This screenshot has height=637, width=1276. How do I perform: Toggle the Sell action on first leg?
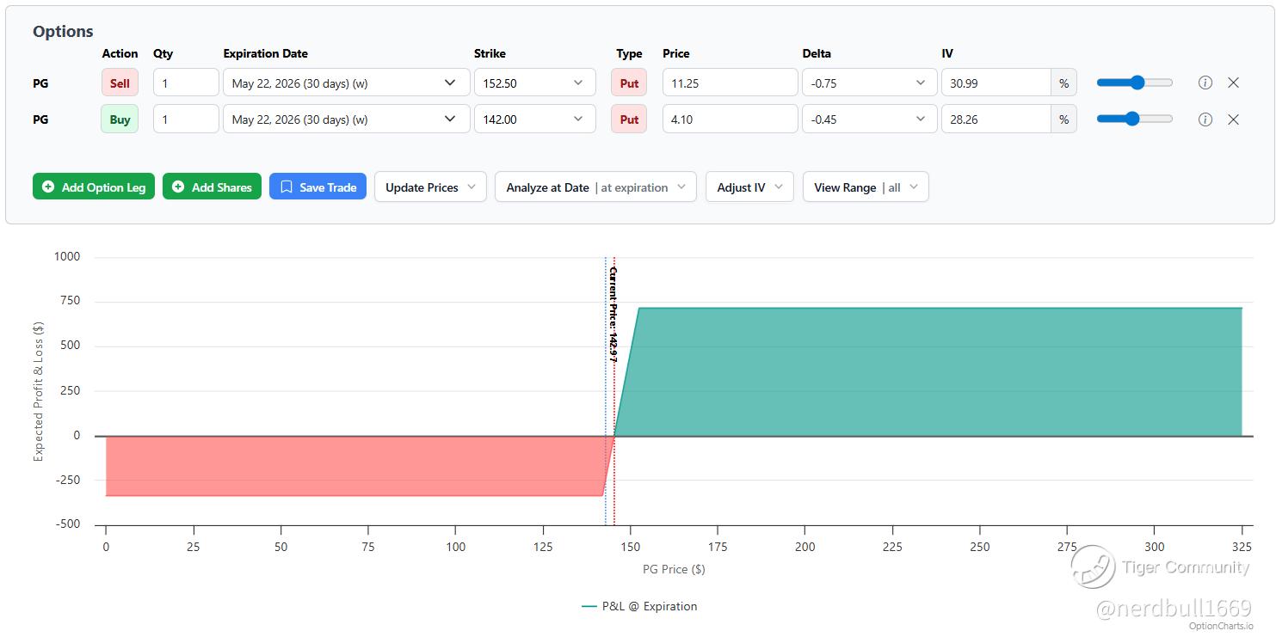tap(120, 83)
